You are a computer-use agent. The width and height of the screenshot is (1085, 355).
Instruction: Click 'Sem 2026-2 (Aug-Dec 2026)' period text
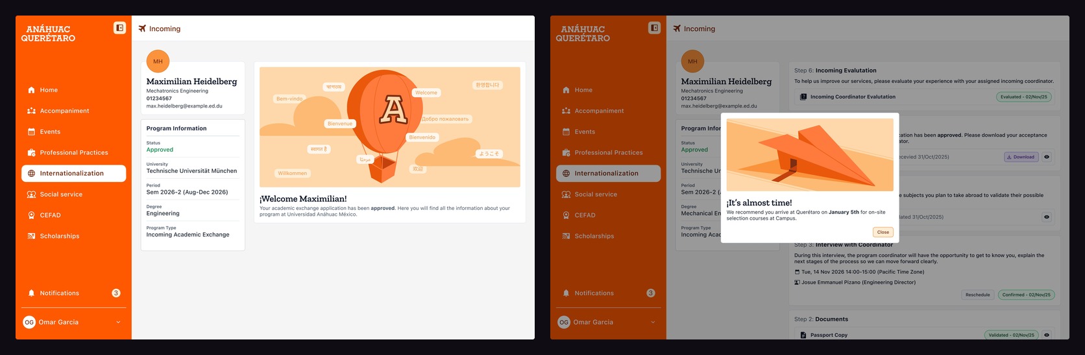tap(187, 192)
